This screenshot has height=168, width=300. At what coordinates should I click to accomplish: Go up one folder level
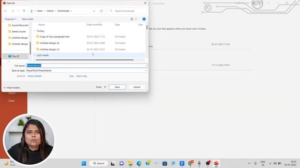tap(24, 11)
